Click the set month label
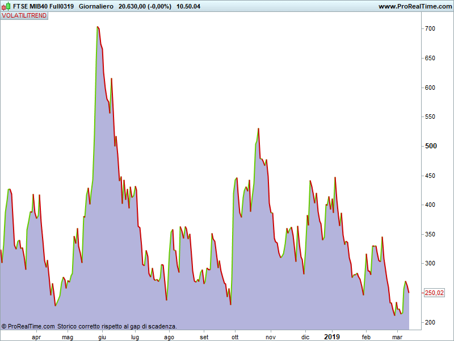Viewport: 454px width, 341px height. coord(204,337)
